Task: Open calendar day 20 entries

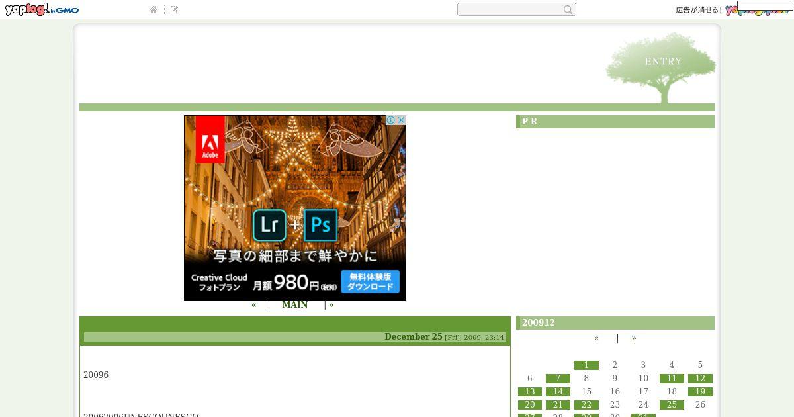Action: coord(529,405)
